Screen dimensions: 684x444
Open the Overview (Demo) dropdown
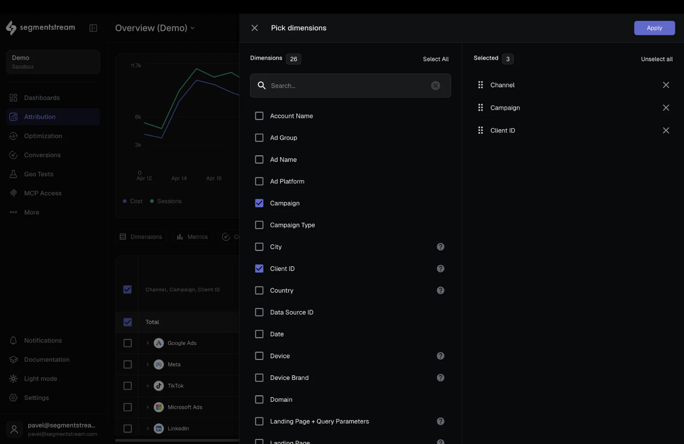155,28
